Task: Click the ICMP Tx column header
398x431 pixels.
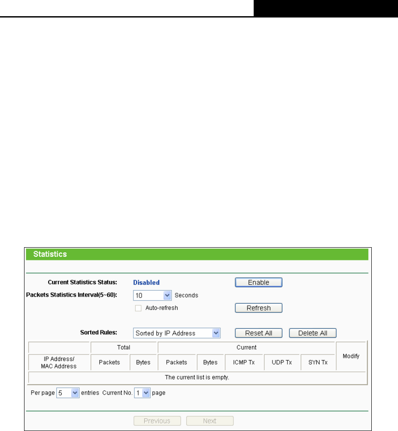Action: tap(244, 362)
